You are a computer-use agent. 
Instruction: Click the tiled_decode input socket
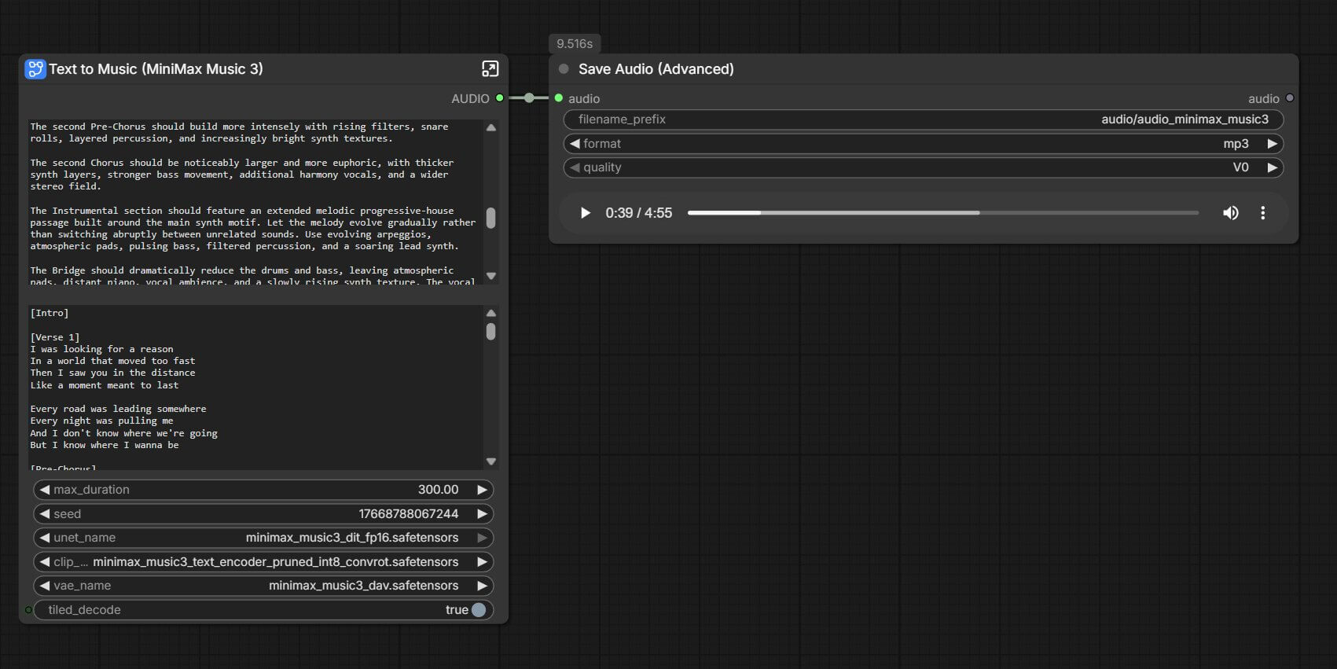(x=28, y=610)
